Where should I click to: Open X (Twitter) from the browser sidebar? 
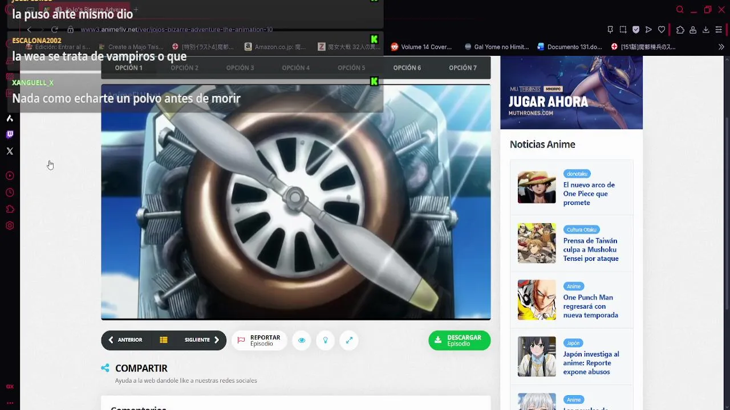point(10,151)
